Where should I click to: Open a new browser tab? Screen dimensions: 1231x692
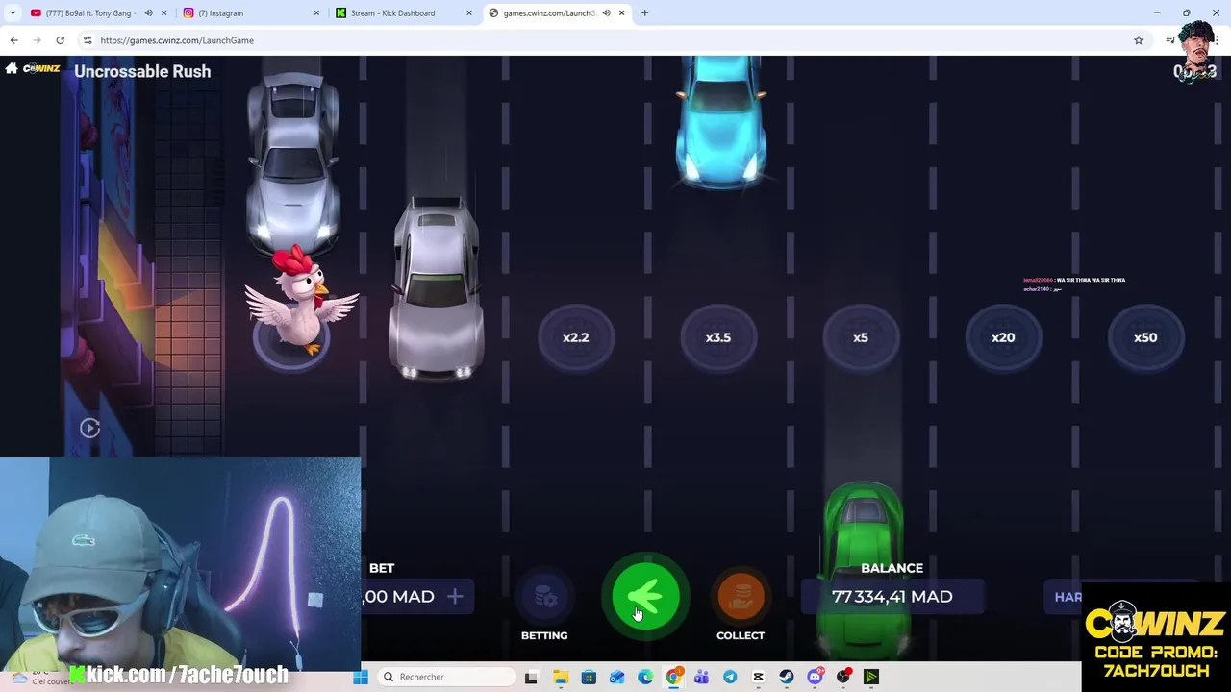pos(644,12)
